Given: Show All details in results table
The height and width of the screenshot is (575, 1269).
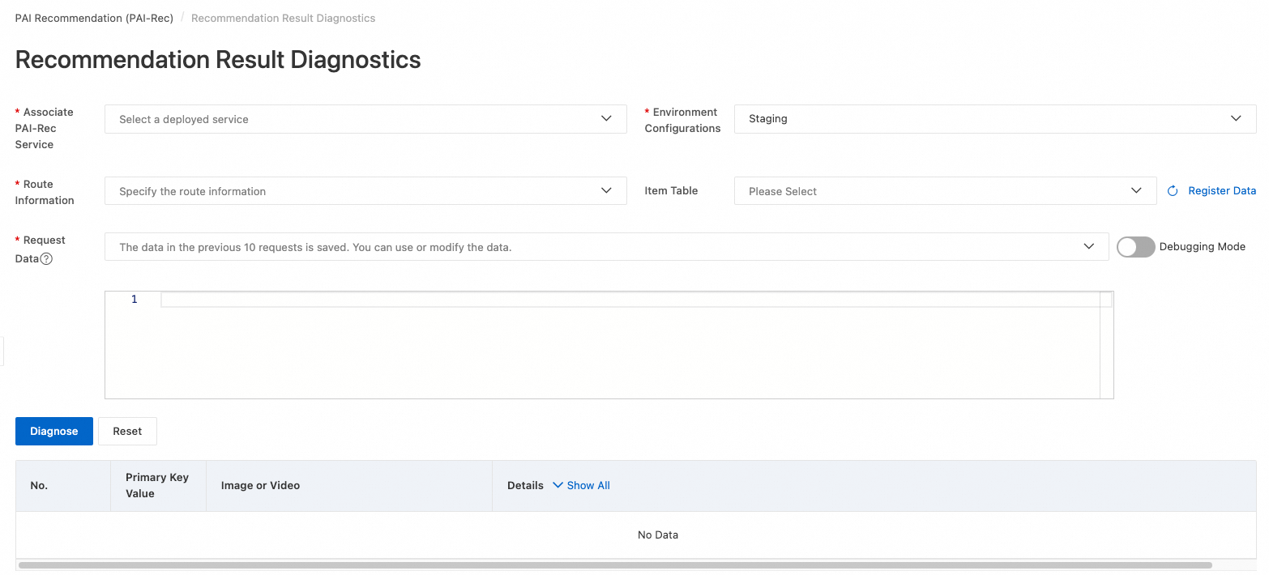Looking at the screenshot, I should pyautogui.click(x=588, y=485).
